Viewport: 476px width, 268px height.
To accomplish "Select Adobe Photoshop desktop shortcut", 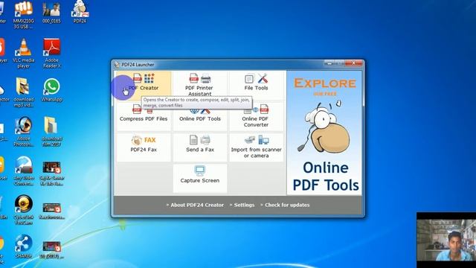I will tap(23, 131).
